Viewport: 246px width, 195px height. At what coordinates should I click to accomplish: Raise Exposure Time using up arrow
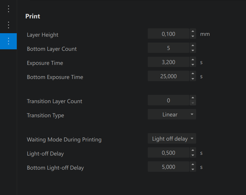coord(193,59)
